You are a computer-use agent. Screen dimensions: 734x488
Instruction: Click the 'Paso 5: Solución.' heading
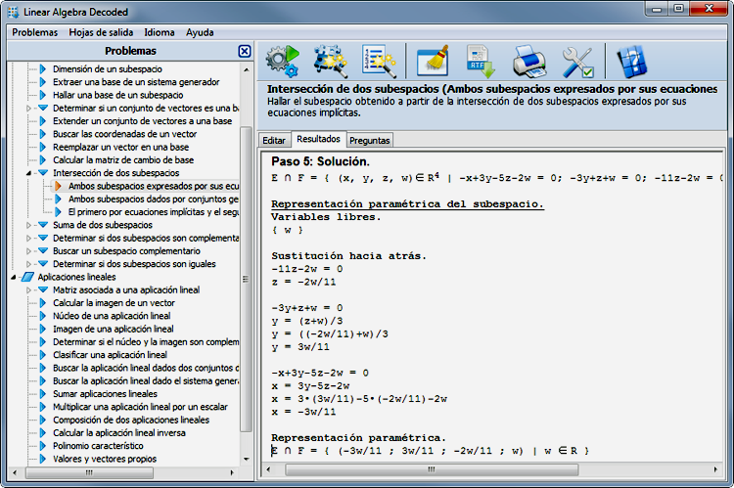point(320,161)
